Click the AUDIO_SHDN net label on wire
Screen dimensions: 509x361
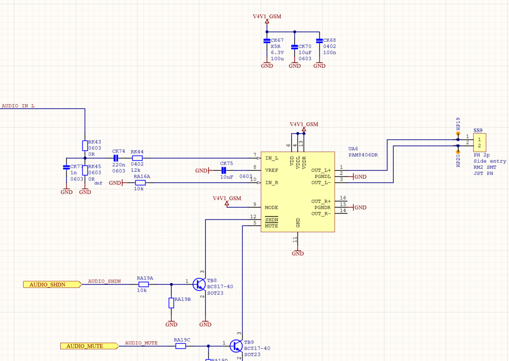pos(105,281)
